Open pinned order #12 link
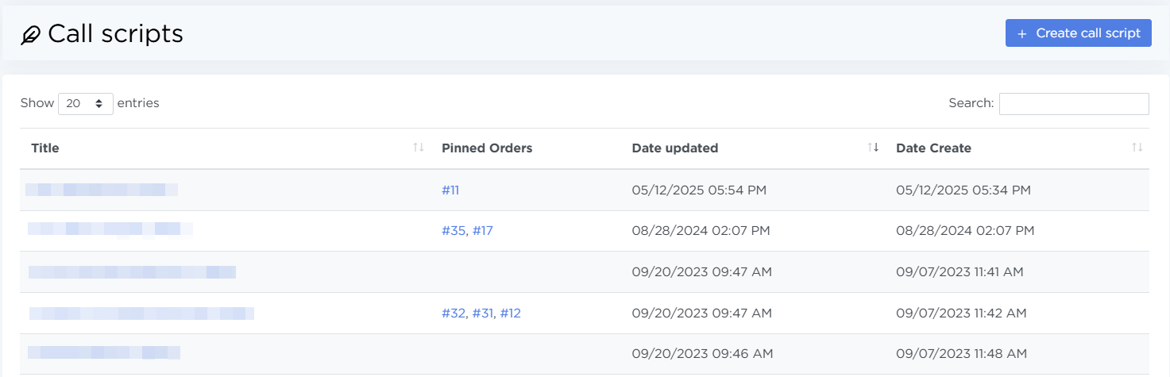This screenshot has height=377, width=1170. click(x=510, y=314)
